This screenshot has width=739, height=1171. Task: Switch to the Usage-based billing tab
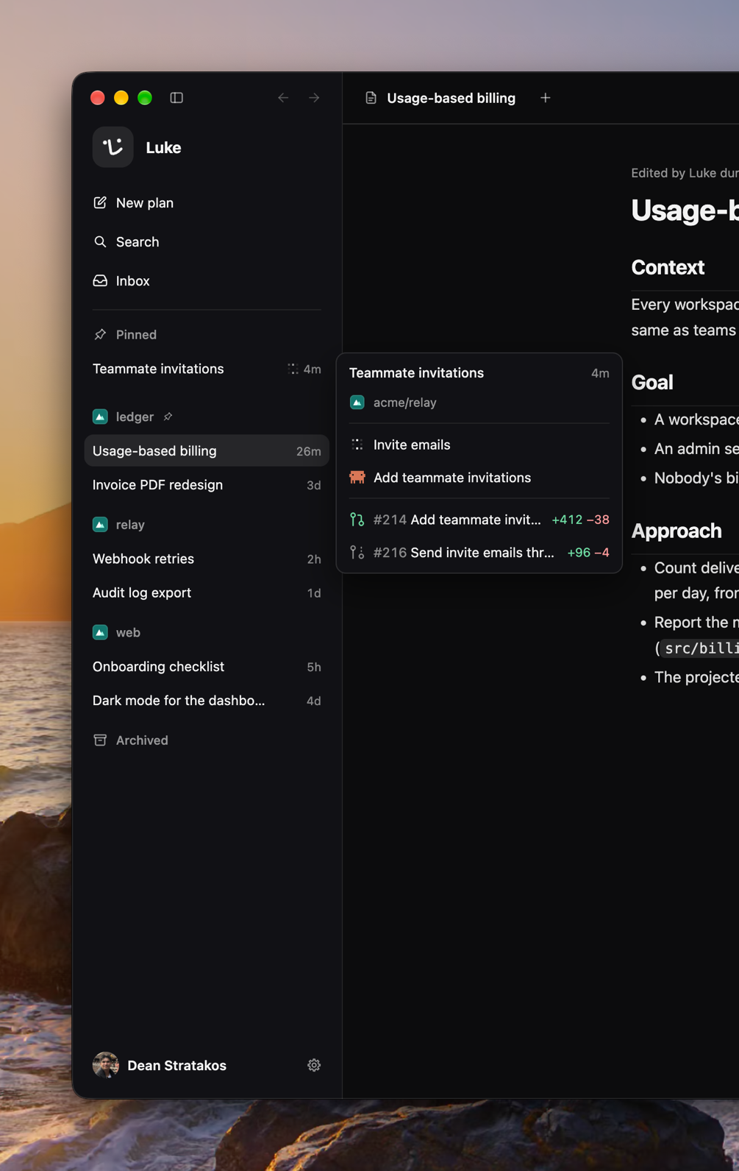[441, 98]
